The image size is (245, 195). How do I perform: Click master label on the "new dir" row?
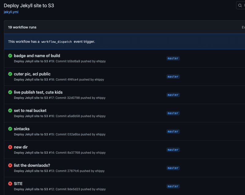pos(173,150)
